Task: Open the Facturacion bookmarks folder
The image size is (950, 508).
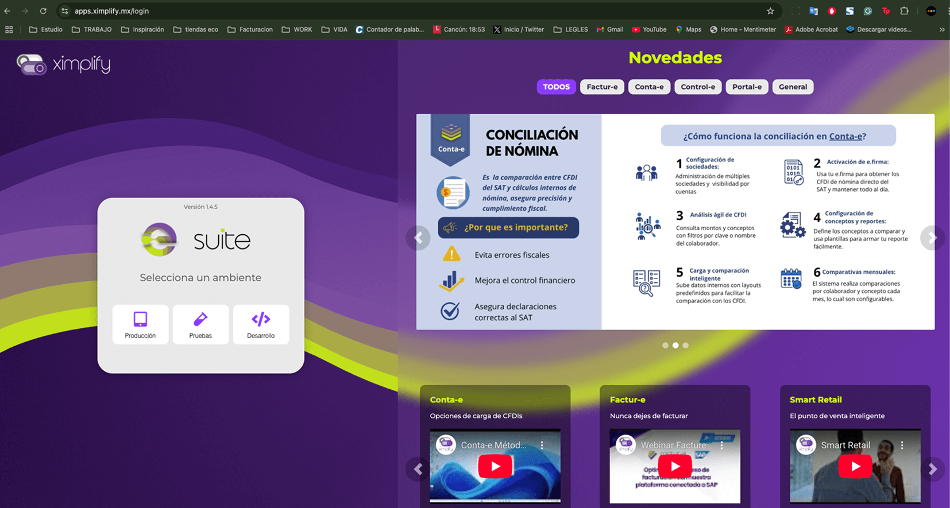Action: [250, 29]
